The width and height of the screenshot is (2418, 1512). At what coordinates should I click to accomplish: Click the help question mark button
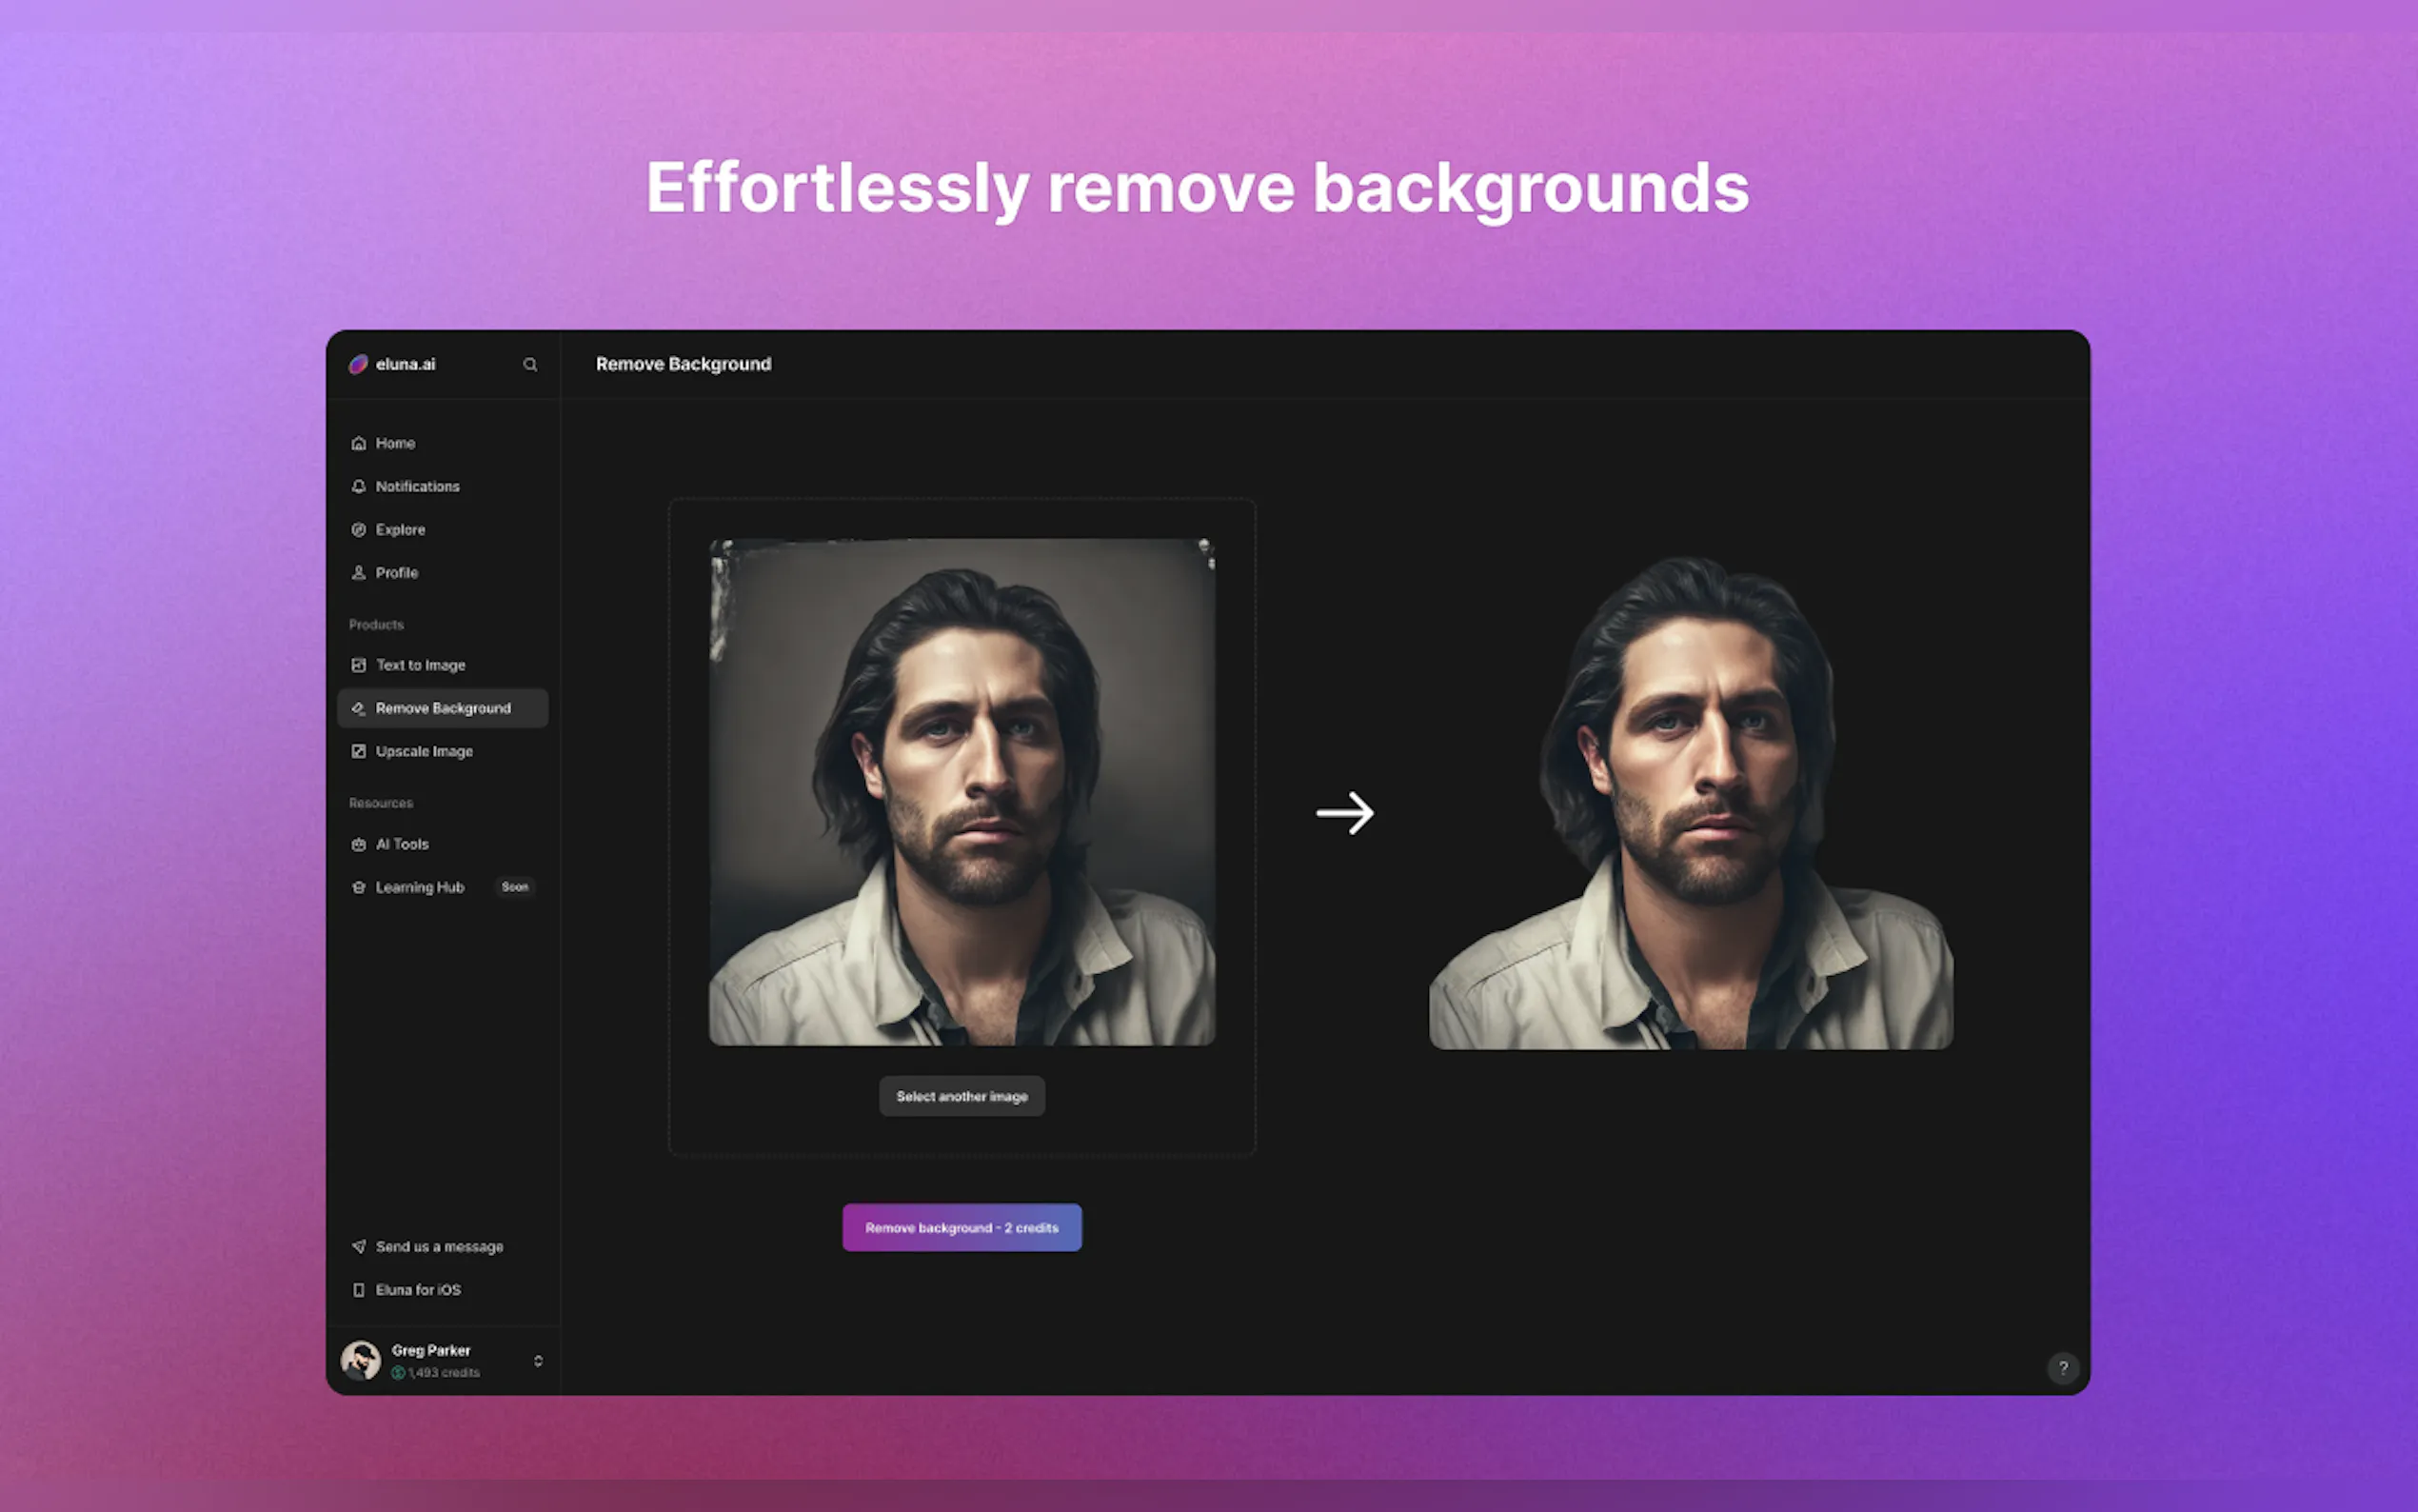click(x=2062, y=1367)
